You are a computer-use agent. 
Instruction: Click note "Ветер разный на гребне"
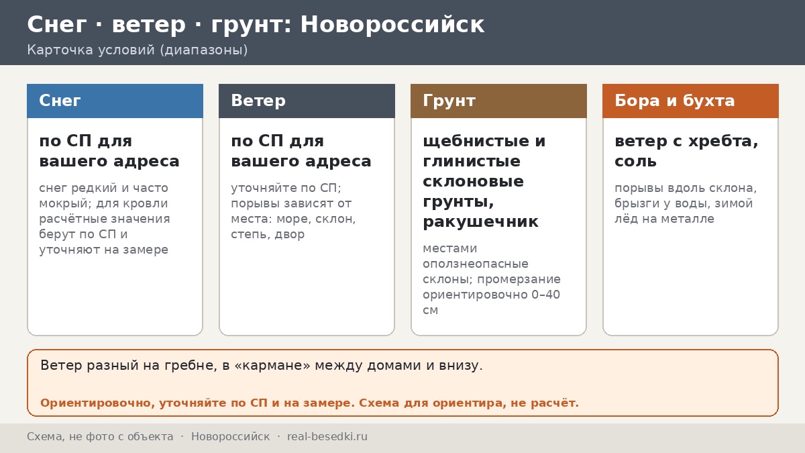262,366
